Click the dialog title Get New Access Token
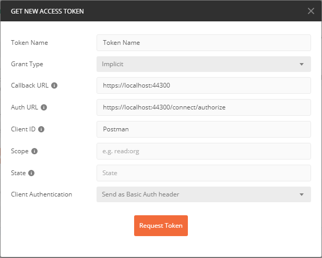This screenshot has width=322, height=258. coord(47,11)
